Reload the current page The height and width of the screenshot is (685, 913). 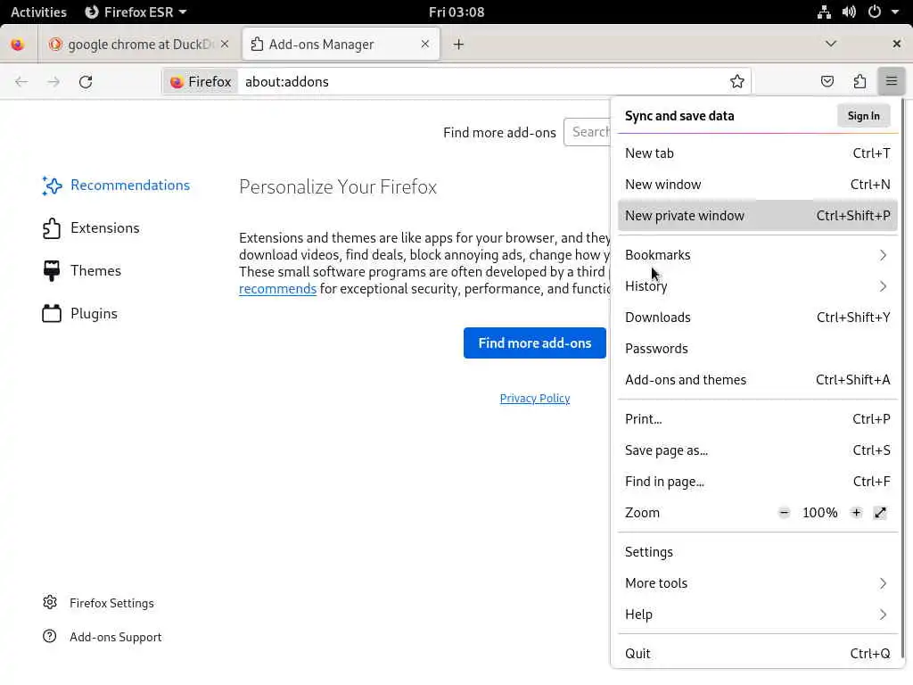click(86, 81)
